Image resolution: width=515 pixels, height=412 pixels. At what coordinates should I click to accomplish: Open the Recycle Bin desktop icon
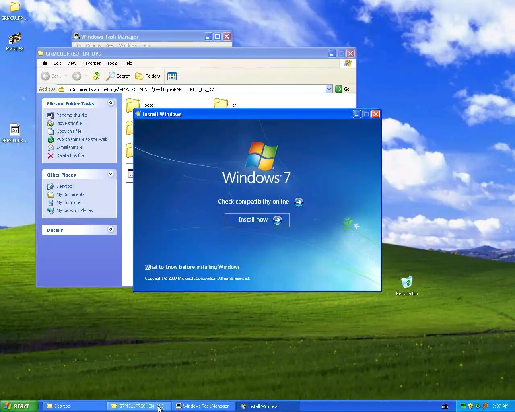[x=407, y=286]
